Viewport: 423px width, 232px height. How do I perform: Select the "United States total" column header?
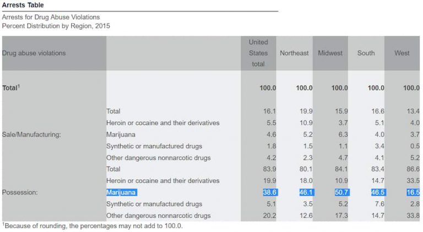click(258, 53)
